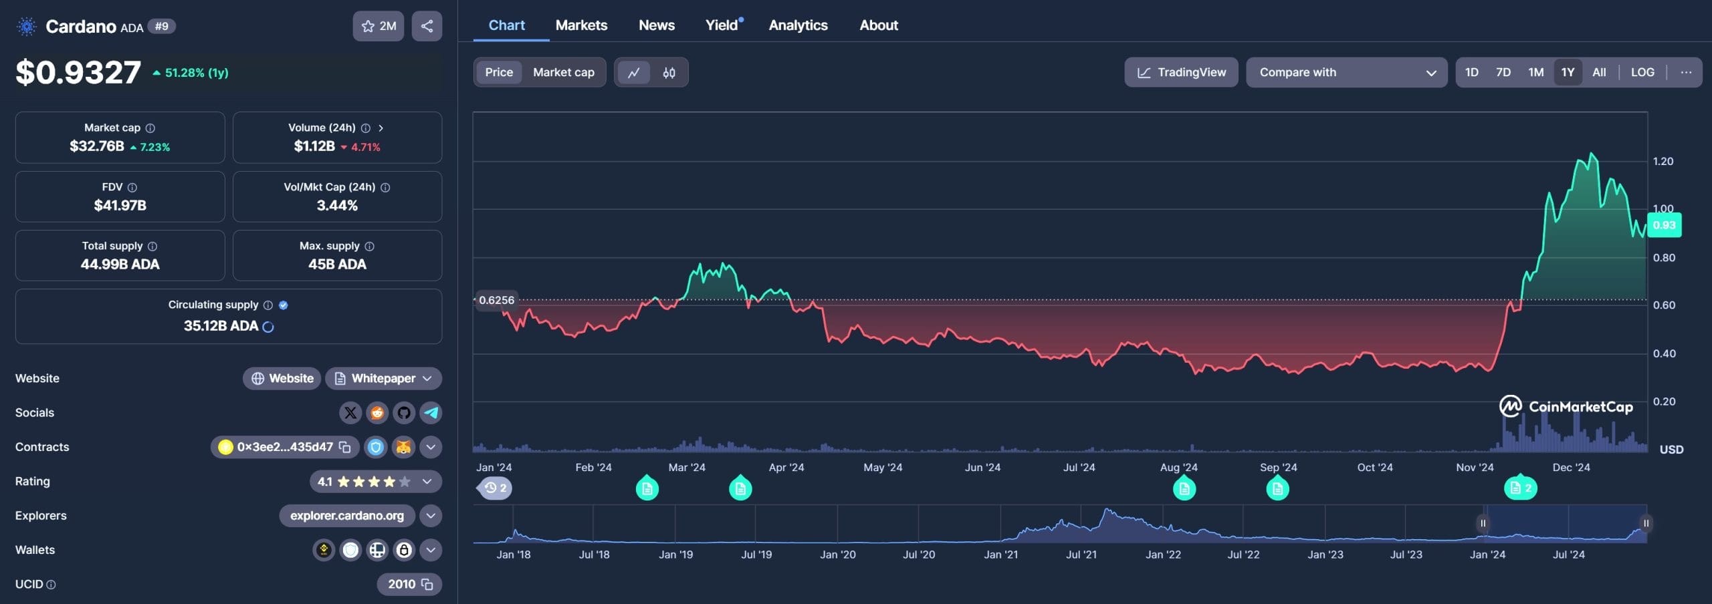Screen dimensions: 1712x604
Task: Click the Circulating supply info icon
Action: [268, 305]
